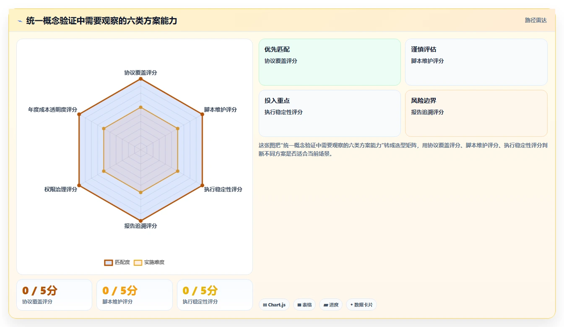564x327 pixels.
Task: Click the 匹配度 point on 协议覆盖评分 axis
Action: (x=140, y=79)
